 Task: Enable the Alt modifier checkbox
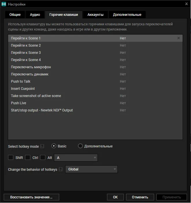pyautogui.click(x=43, y=158)
